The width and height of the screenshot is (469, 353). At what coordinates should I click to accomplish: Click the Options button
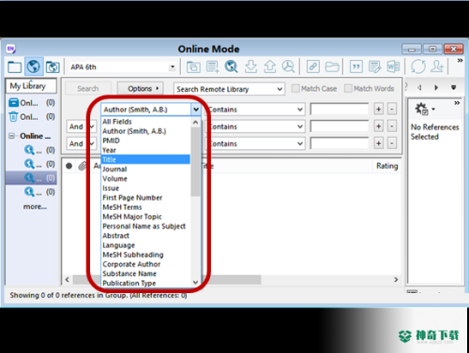(143, 89)
